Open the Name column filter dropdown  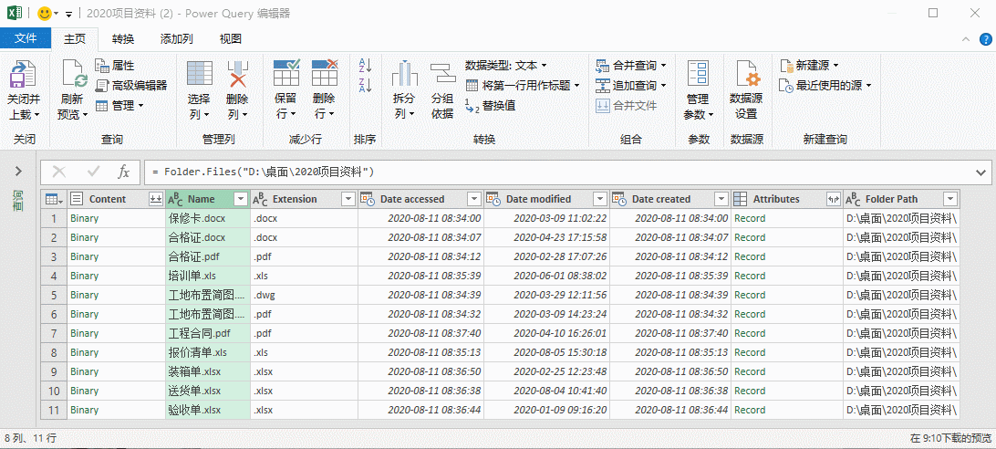pyautogui.click(x=240, y=199)
